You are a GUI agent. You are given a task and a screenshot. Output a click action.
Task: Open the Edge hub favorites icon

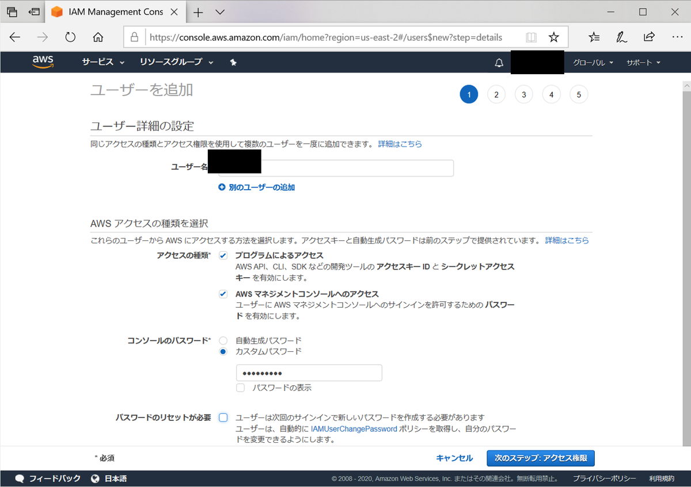(594, 36)
